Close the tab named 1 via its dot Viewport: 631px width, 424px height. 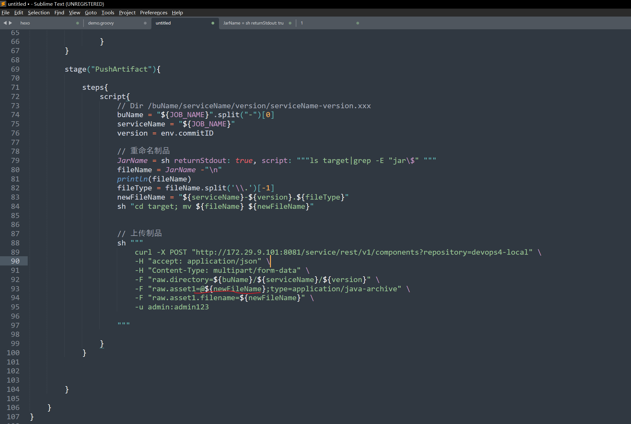coord(358,23)
